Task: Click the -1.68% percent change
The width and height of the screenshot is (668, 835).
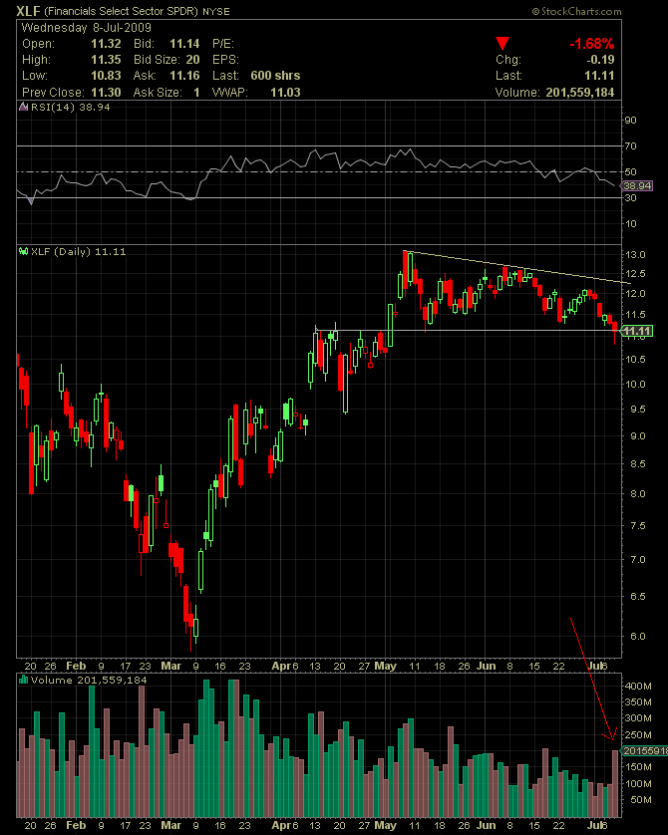Action: (592, 44)
